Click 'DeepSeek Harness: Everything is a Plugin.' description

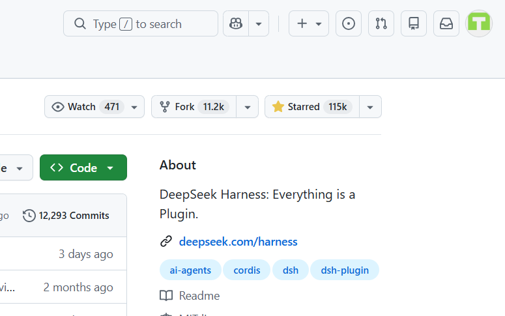click(x=257, y=204)
